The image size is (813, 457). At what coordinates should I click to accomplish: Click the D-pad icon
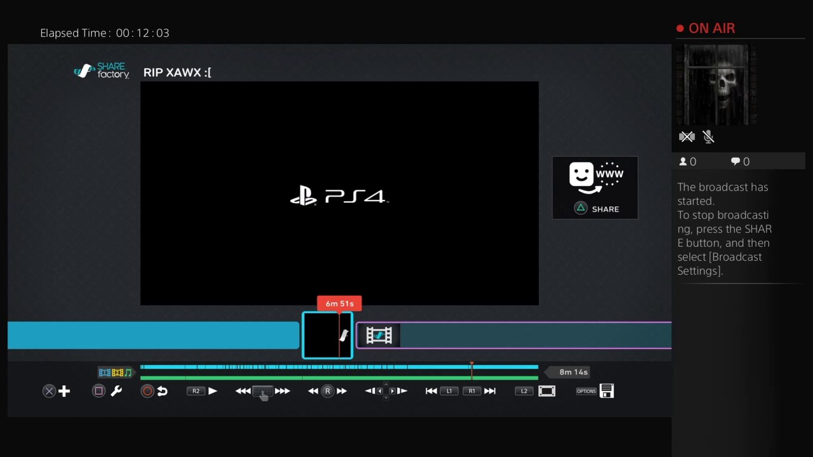pos(386,391)
